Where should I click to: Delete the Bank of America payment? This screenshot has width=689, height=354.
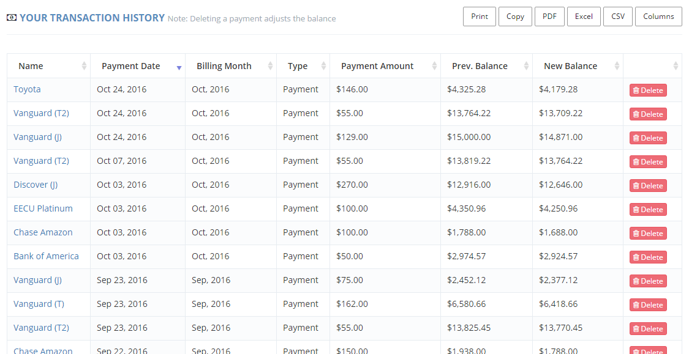[x=648, y=257]
